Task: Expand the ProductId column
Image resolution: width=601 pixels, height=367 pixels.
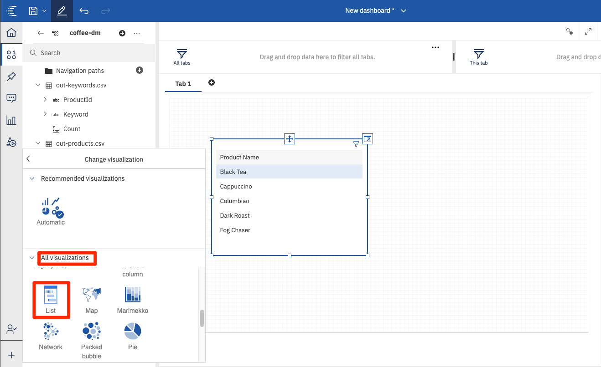Action: [45, 100]
